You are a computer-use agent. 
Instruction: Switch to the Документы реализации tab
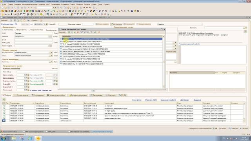[x=78, y=95]
